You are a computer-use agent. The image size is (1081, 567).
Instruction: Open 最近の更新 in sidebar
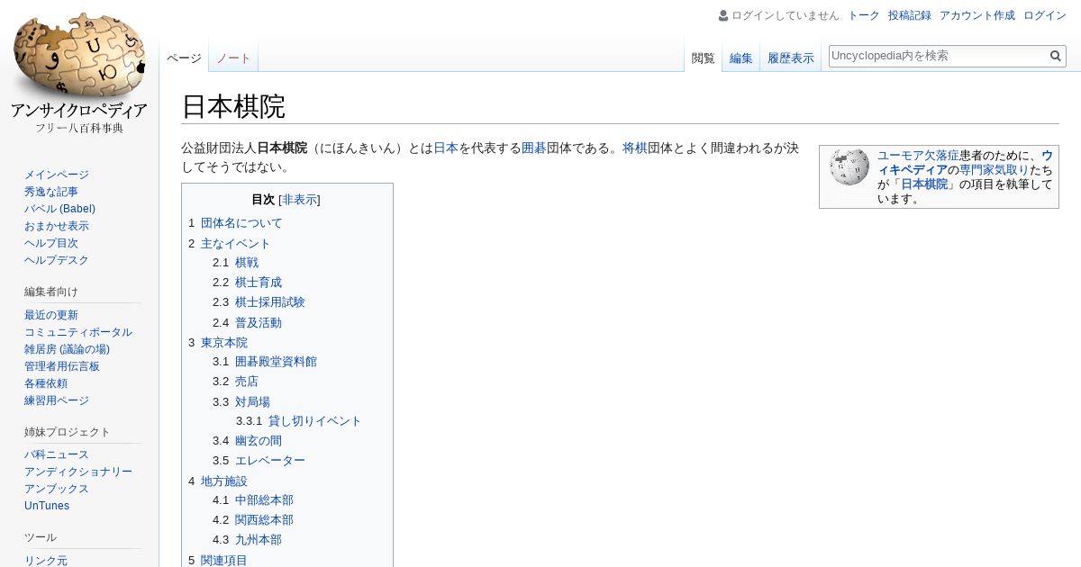pos(51,315)
